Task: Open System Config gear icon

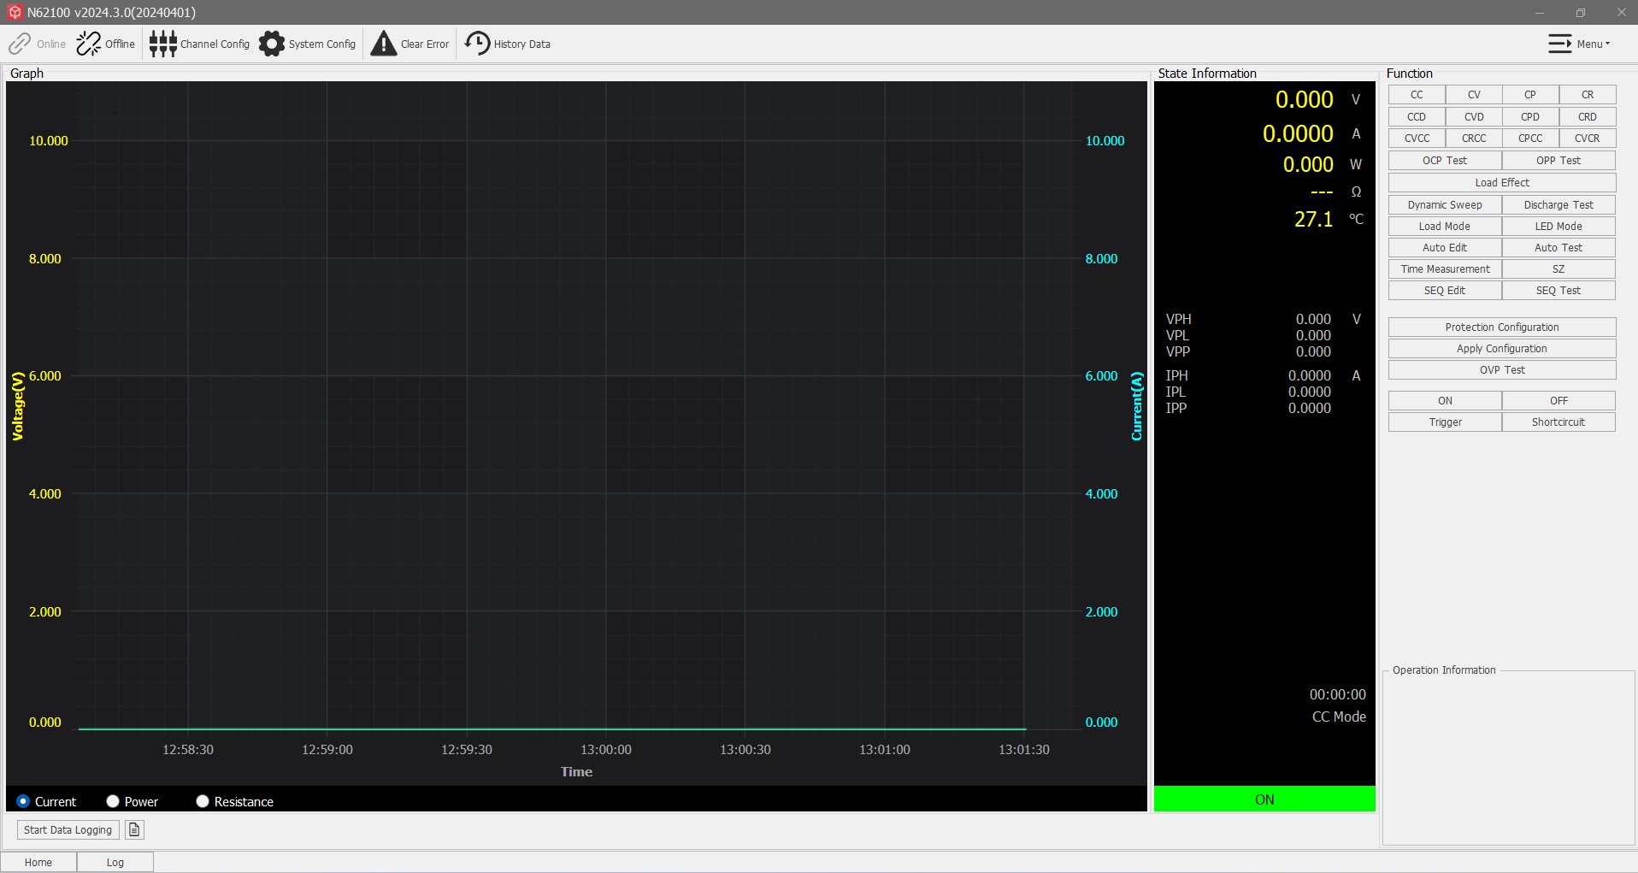Action: 272,44
